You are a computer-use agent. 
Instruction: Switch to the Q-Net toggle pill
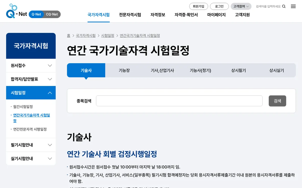tap(36, 14)
